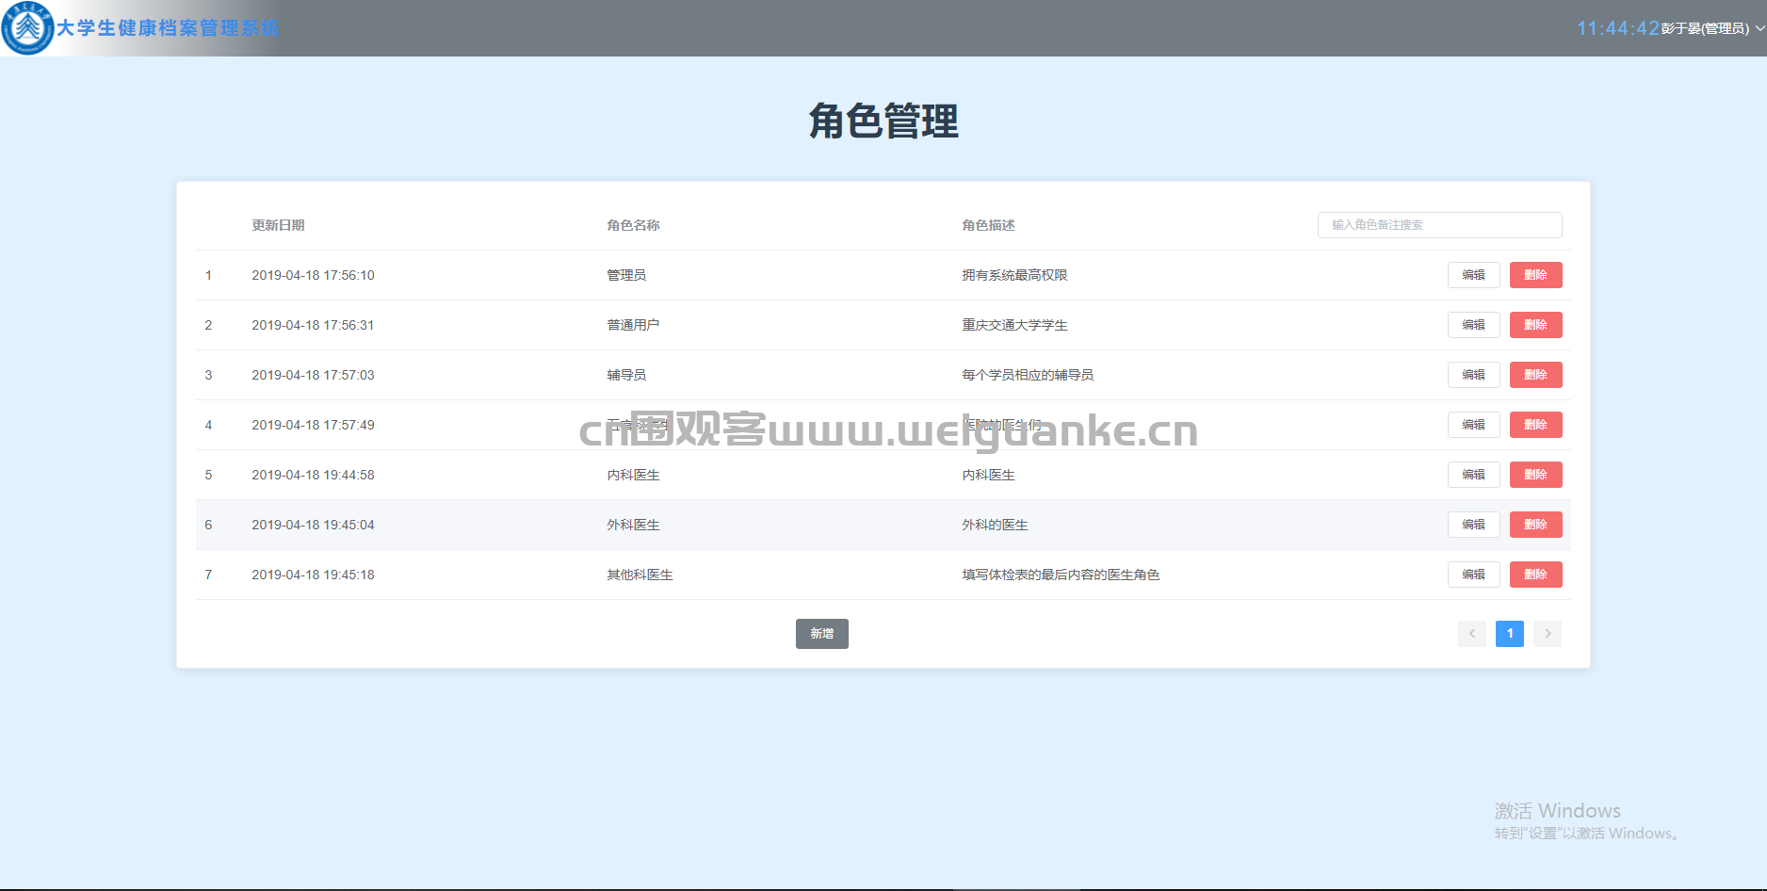Delete the 外科医生 role
Screen dimensions: 1767x891
coord(1536,525)
